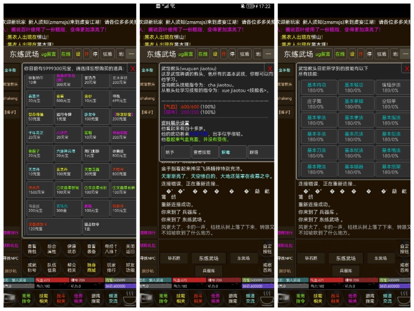The height and width of the screenshot is (311, 414).
Task: Toggle the 停 button in the shop screenshot
Action: coord(95,54)
